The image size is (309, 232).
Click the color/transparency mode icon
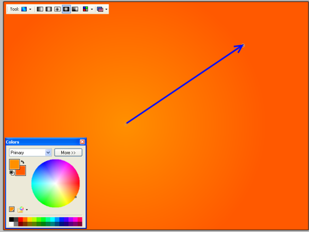(85, 9)
